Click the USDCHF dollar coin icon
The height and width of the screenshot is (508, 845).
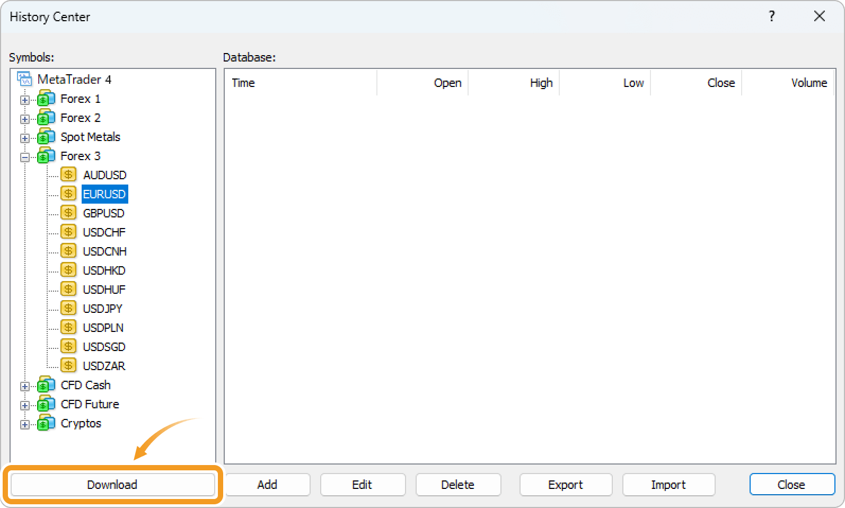68,232
